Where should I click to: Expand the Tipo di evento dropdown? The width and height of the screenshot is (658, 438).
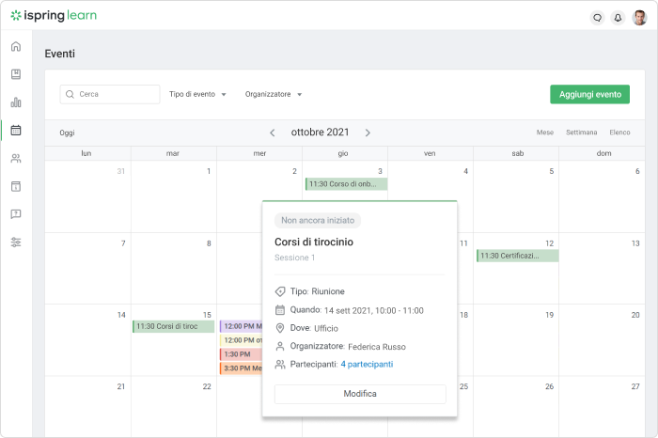coord(197,94)
